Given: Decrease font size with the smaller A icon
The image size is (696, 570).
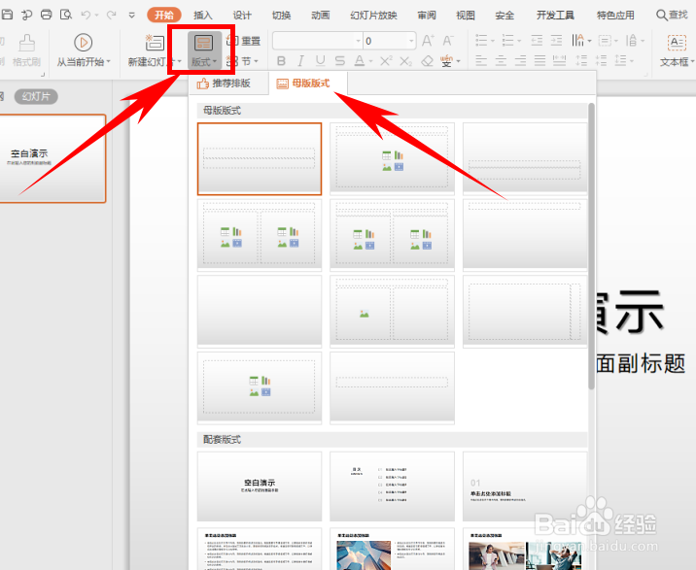Looking at the screenshot, I should [448, 41].
